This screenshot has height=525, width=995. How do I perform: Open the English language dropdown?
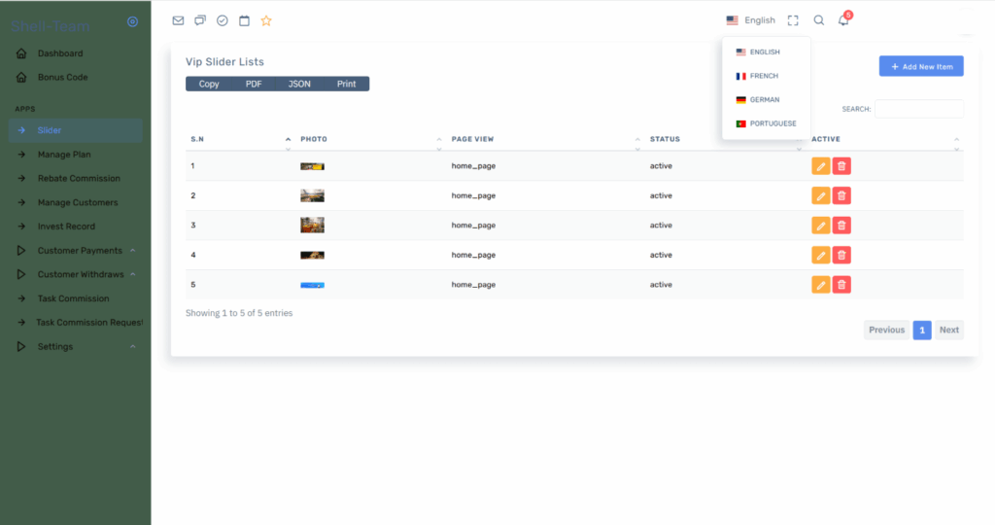pyautogui.click(x=750, y=20)
